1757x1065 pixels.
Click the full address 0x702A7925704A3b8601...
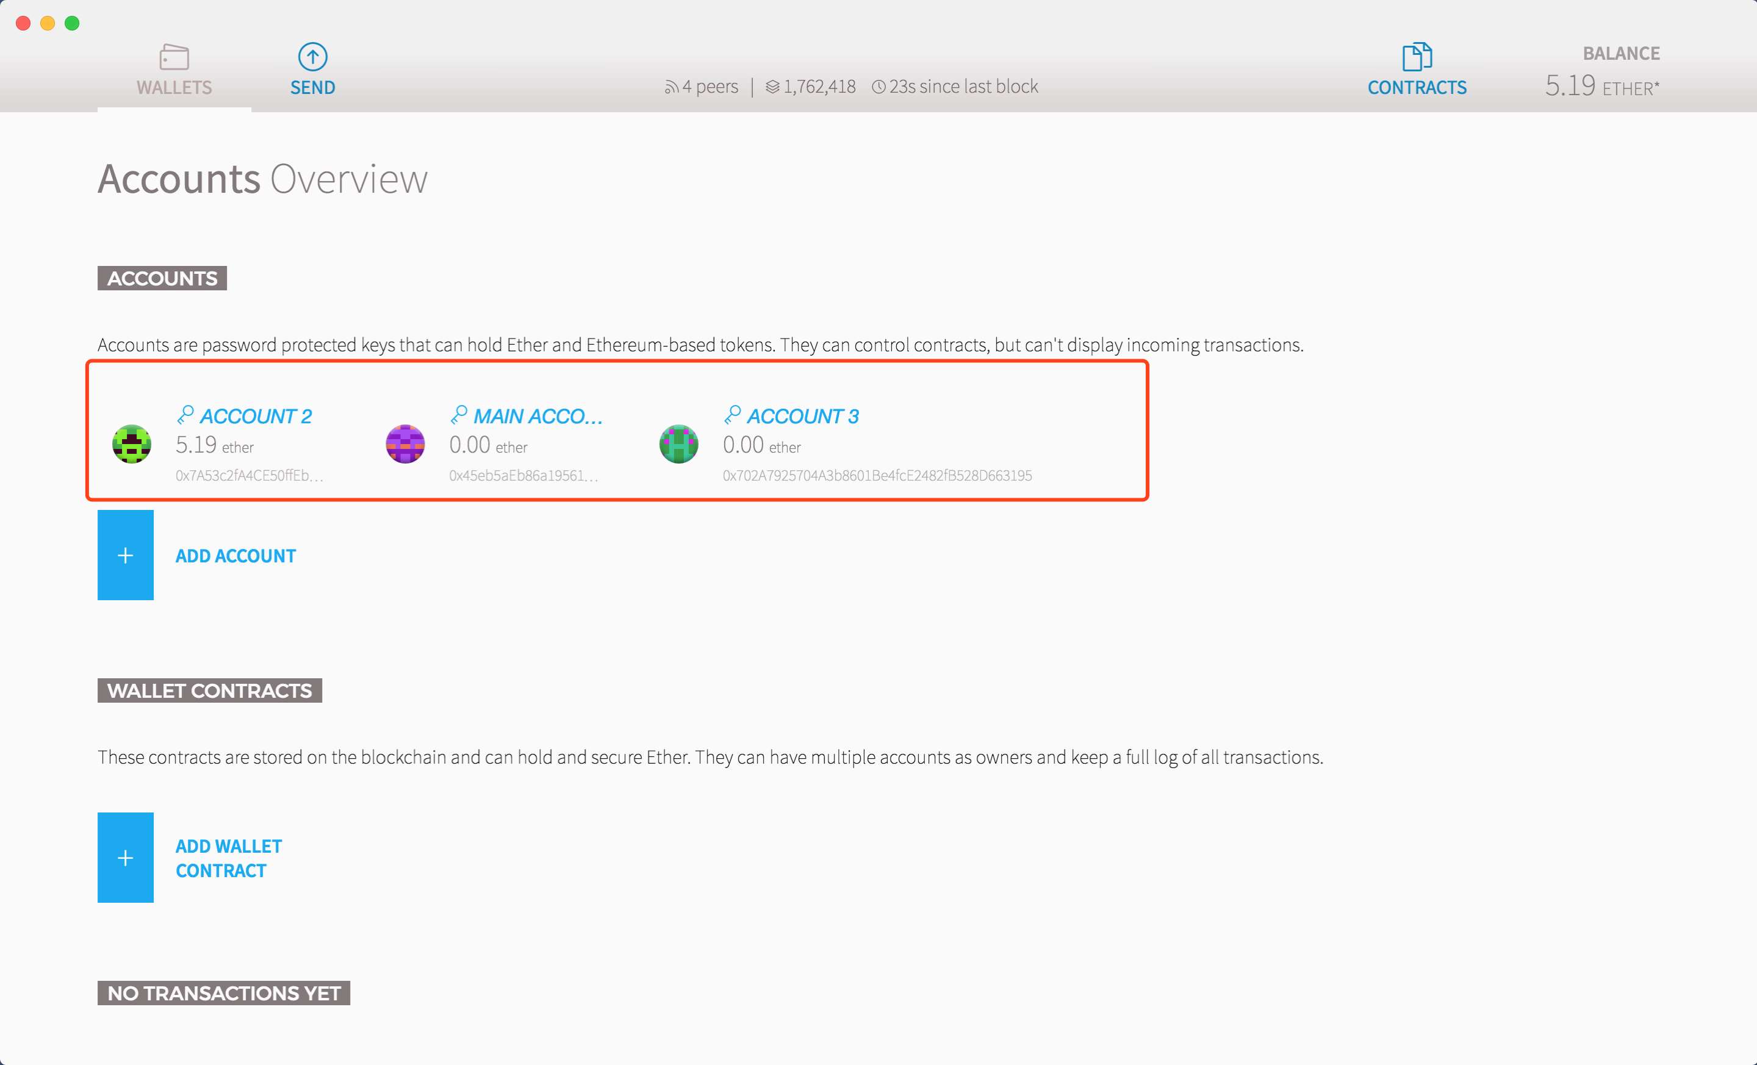877,476
